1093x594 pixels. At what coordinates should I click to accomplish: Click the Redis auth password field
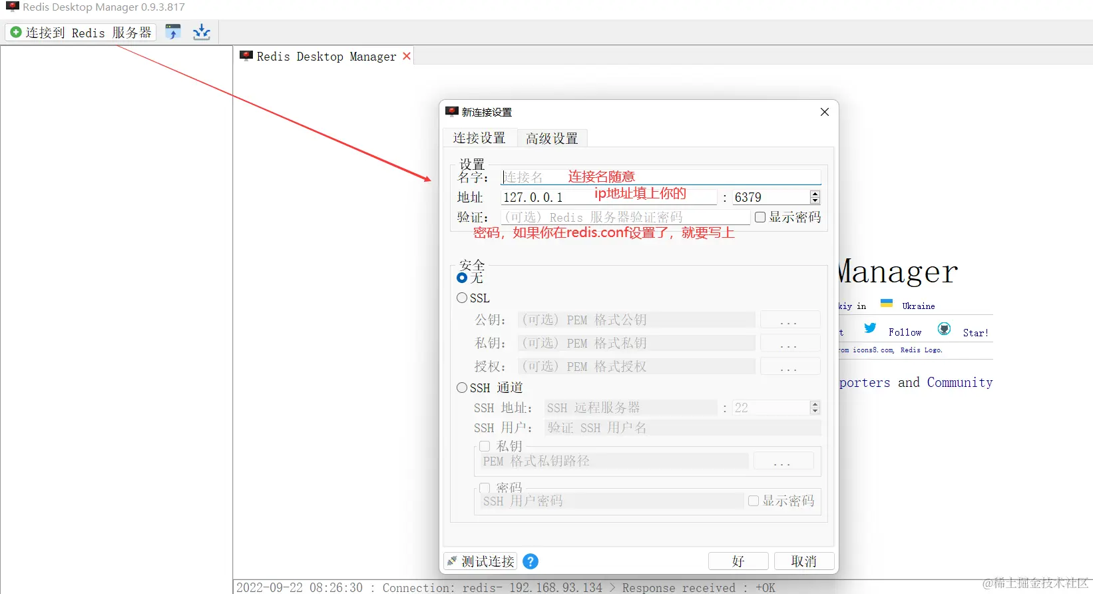[x=625, y=217]
